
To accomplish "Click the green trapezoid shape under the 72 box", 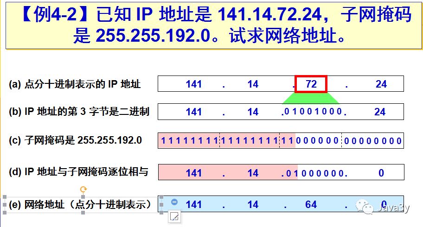I will (x=311, y=98).
